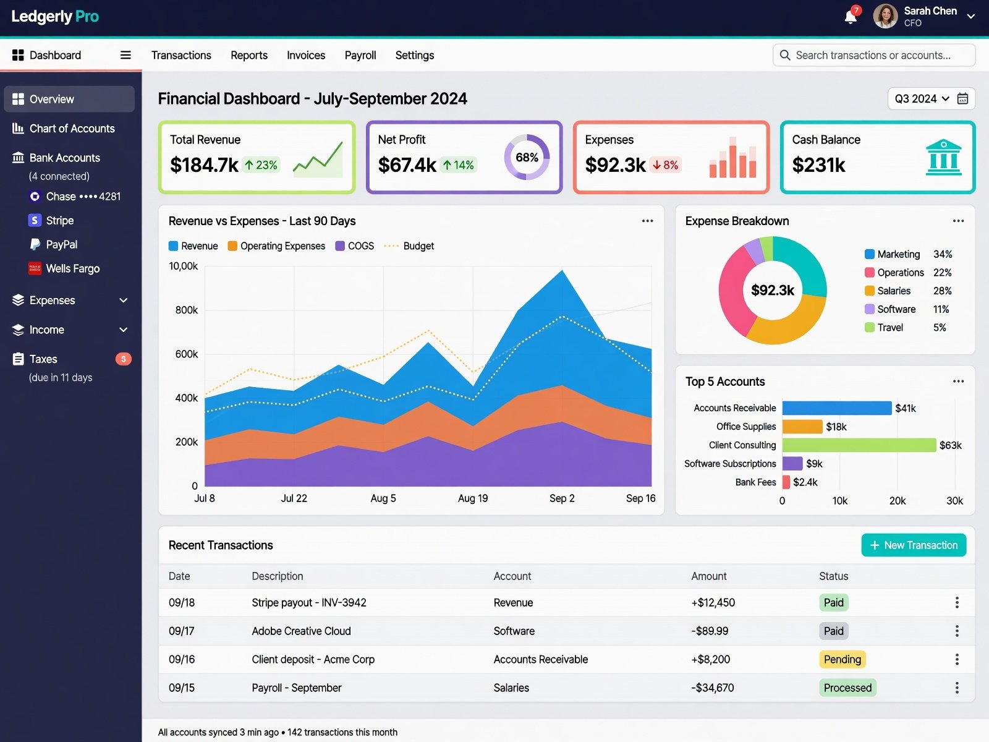989x742 pixels.
Task: Collapse the sidebar with the hamburger icon
Action: 125,55
